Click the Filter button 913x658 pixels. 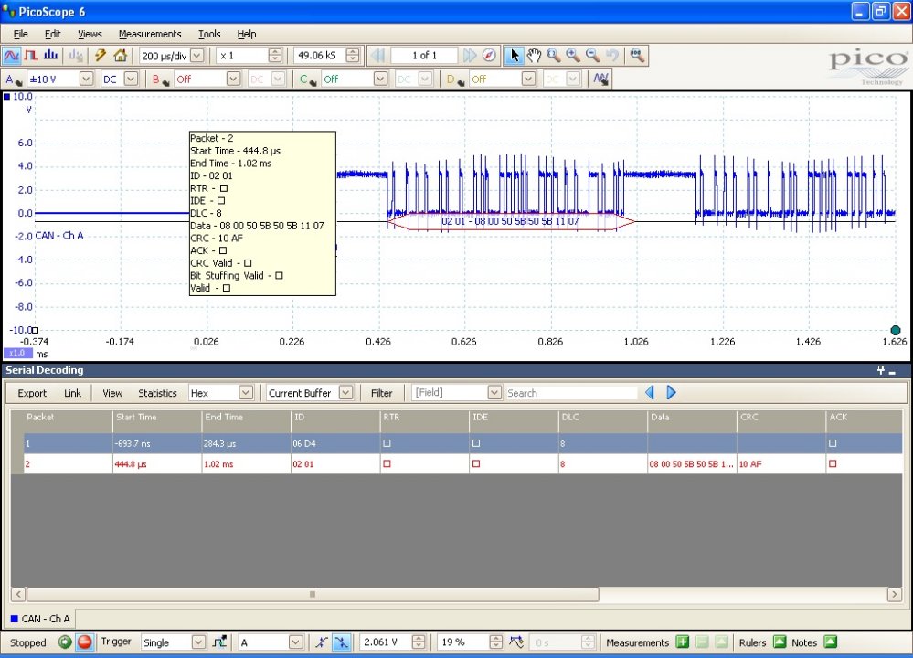pyautogui.click(x=381, y=393)
